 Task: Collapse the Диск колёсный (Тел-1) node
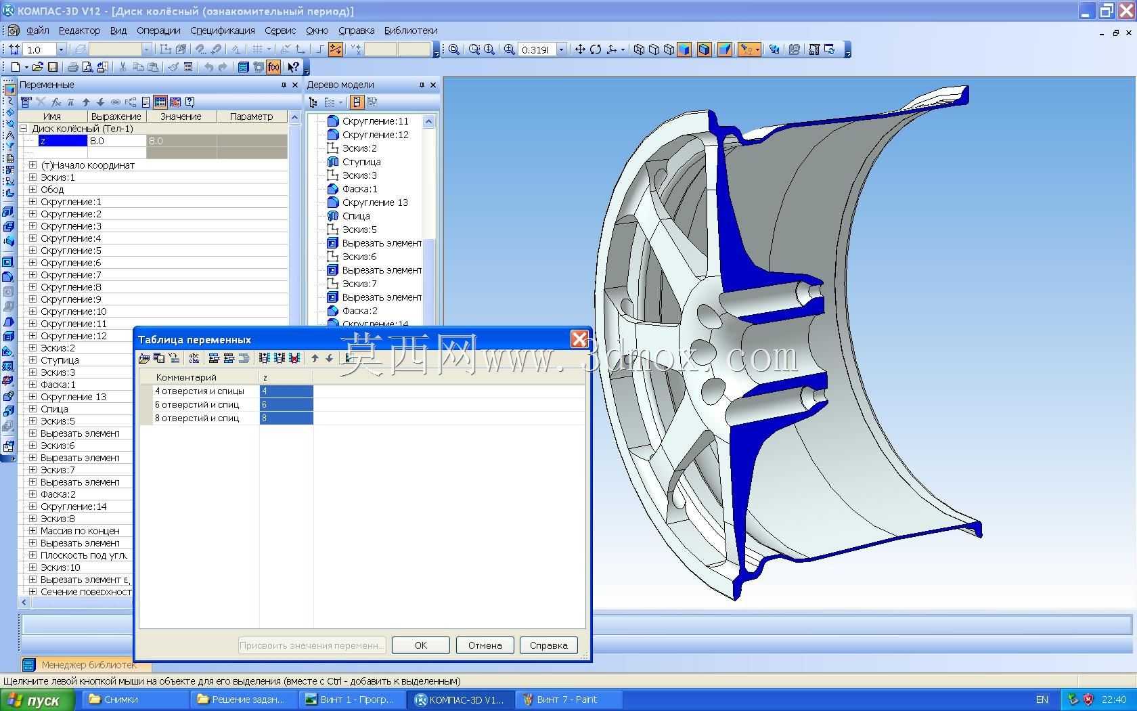pyautogui.click(x=24, y=129)
